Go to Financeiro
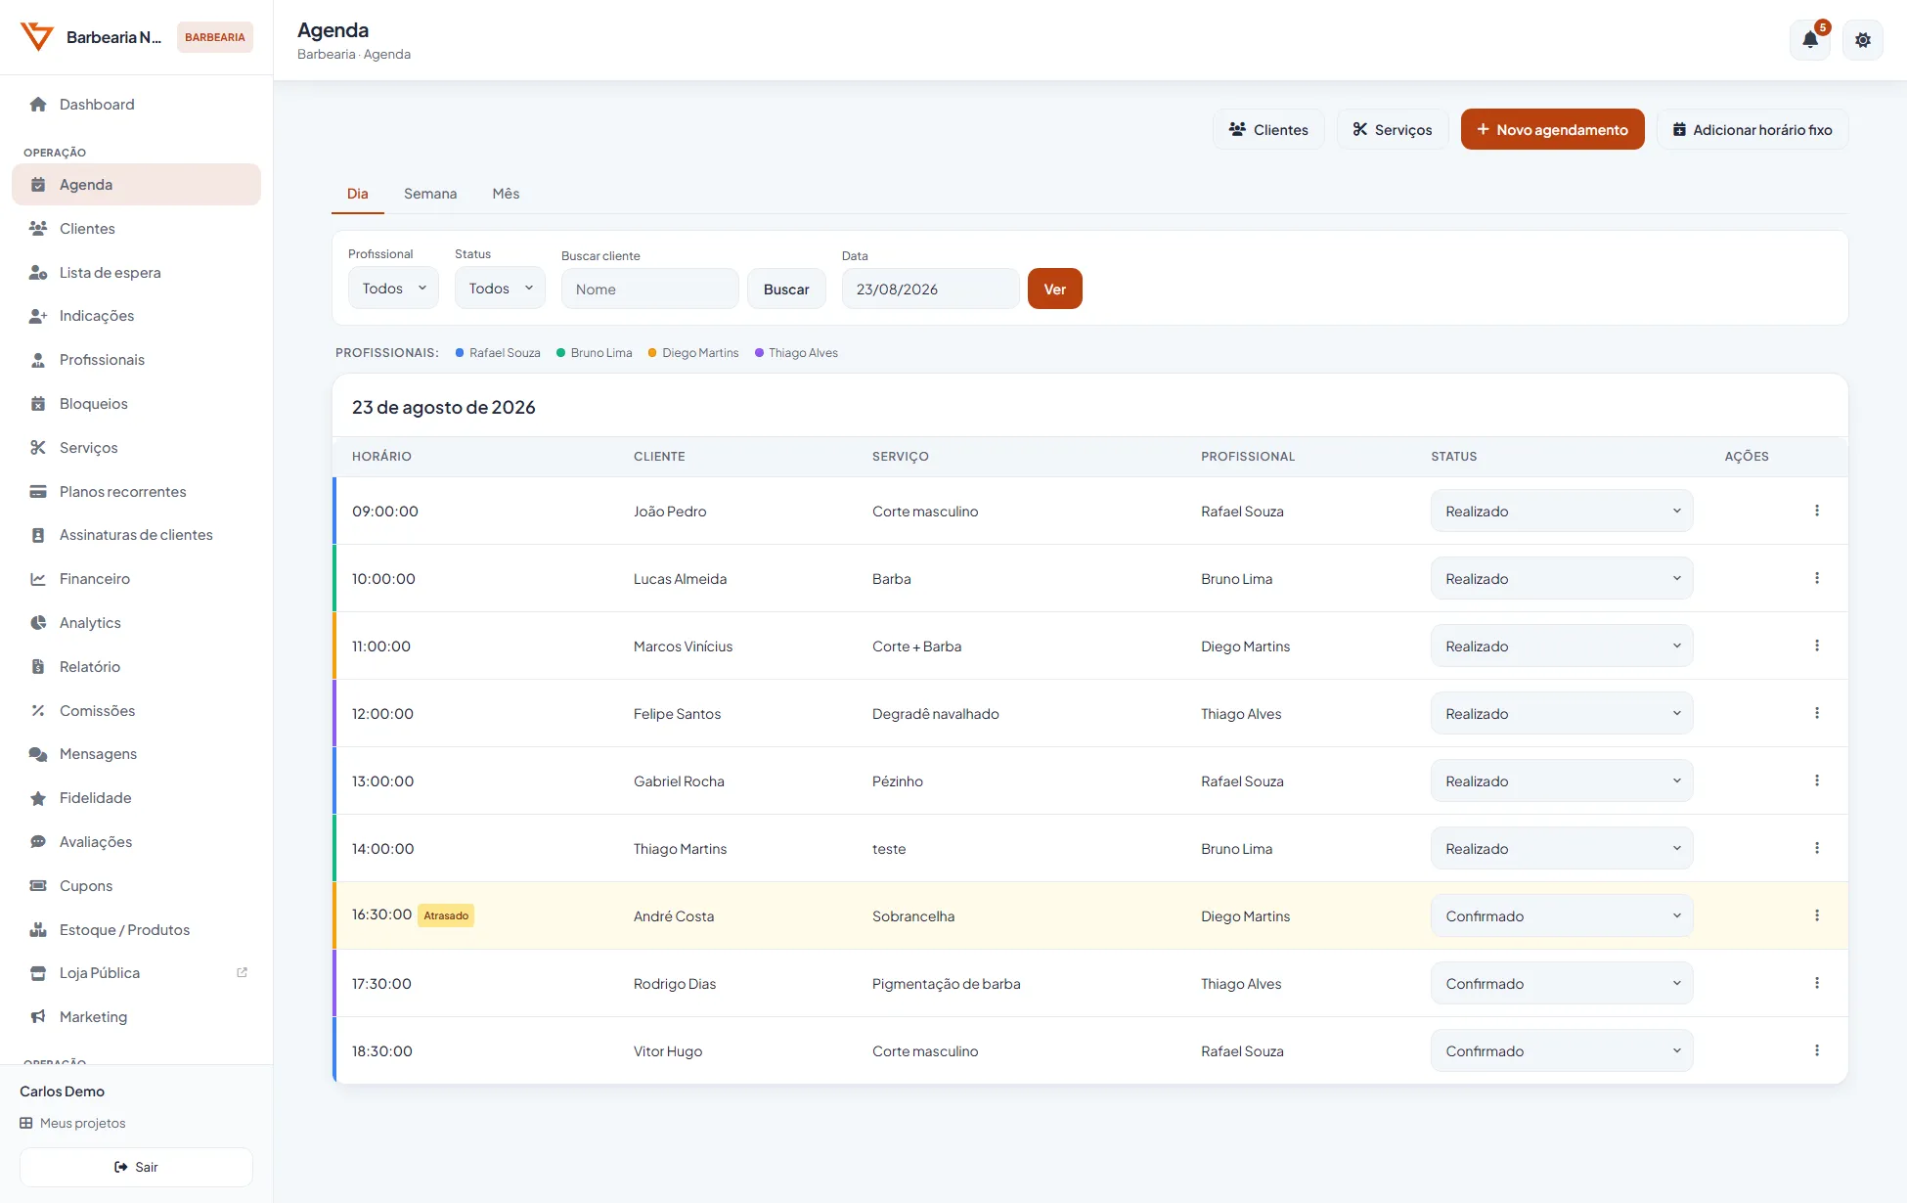The image size is (1907, 1203). (136, 579)
